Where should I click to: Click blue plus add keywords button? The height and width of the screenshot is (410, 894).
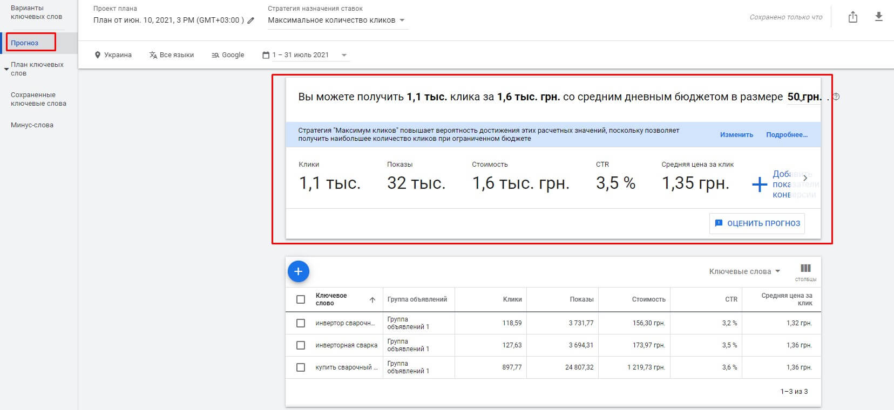coord(298,271)
